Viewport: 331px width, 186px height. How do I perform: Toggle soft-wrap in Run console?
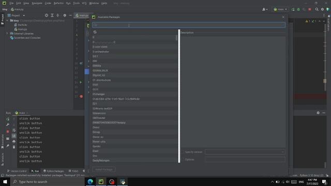[x=14, y=130]
